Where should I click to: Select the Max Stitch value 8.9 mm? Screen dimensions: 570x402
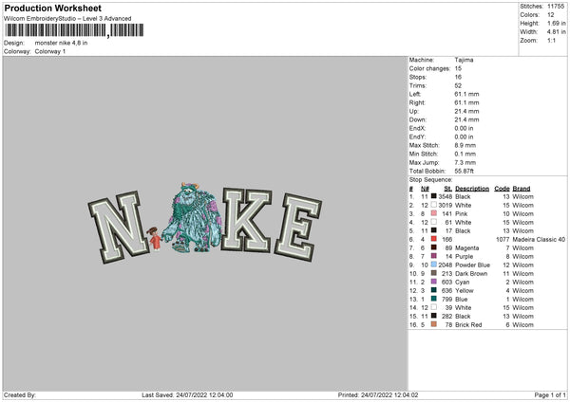(465, 145)
